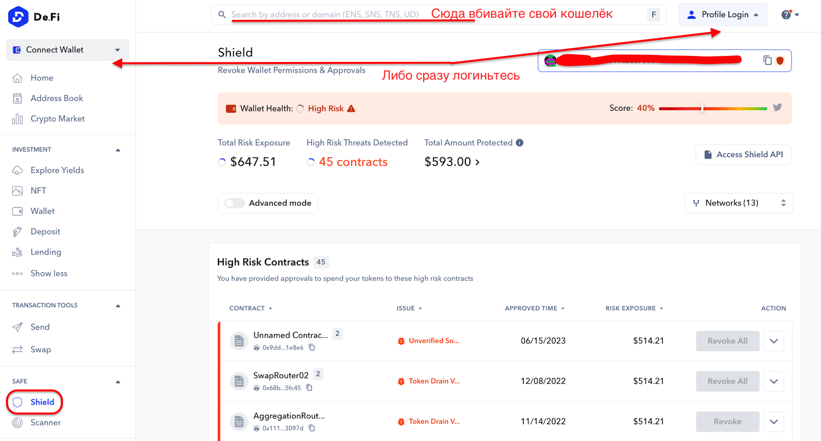
Task: Open the Swap tool
Action: coord(40,350)
